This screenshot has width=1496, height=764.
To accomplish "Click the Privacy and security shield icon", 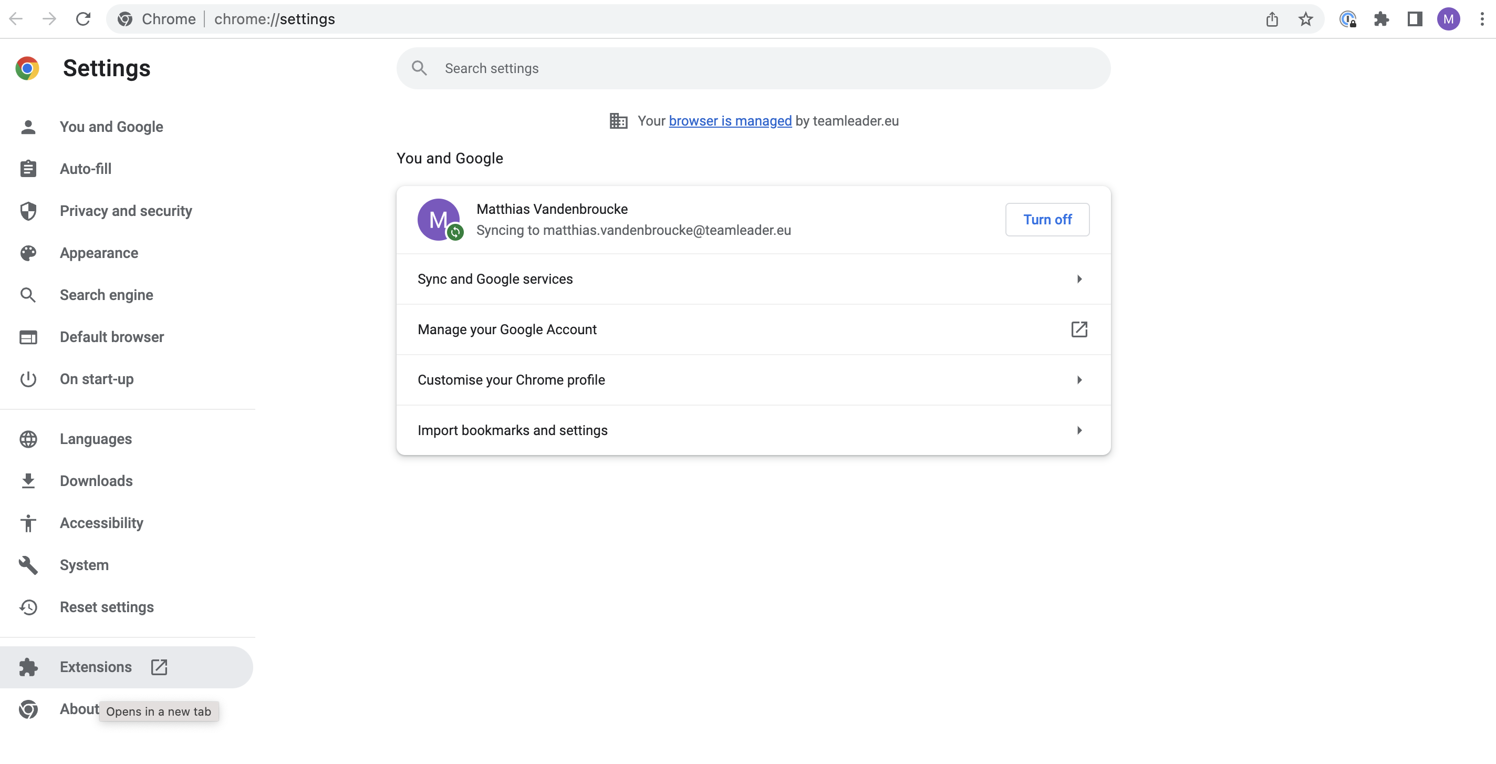I will pyautogui.click(x=28, y=211).
